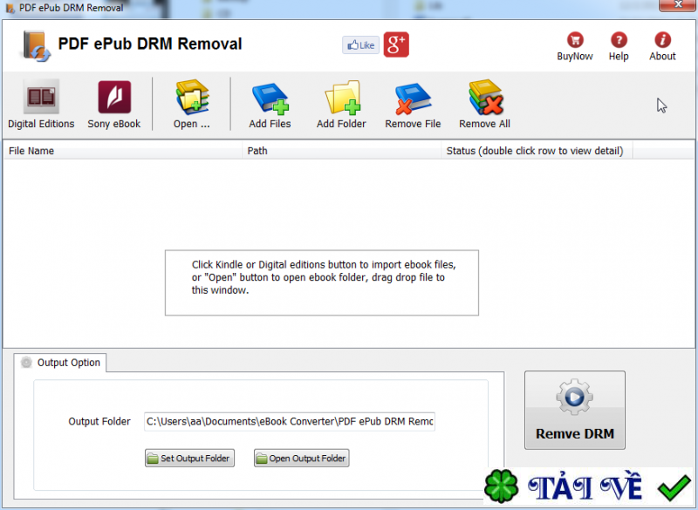Open Output Folder in Explorer
698x510 pixels.
301,458
